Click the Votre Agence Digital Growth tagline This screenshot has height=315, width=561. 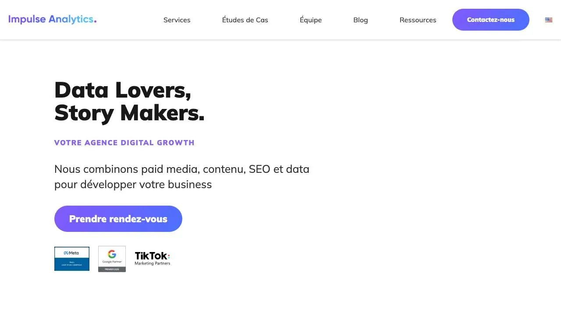pyautogui.click(x=124, y=143)
